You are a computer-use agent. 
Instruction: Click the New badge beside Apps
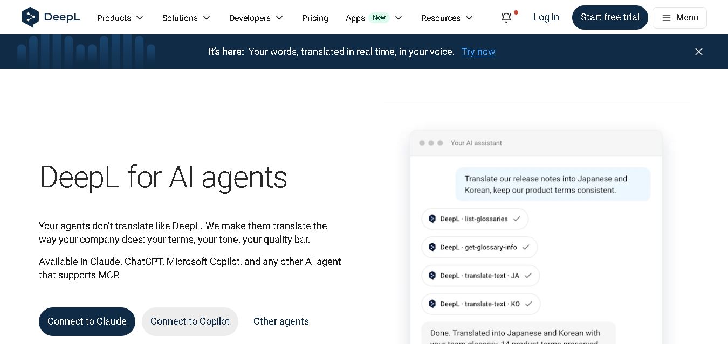(x=379, y=18)
